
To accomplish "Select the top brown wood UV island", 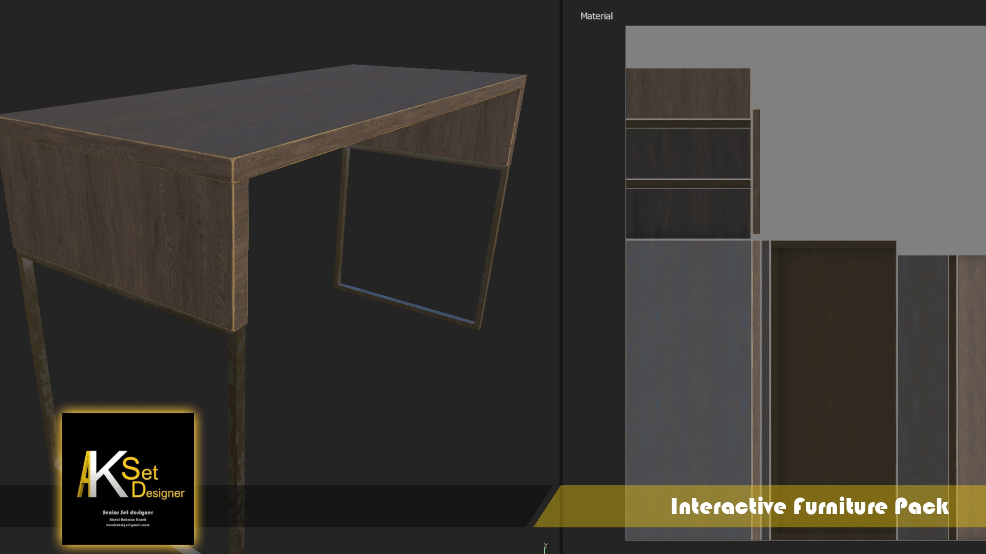I will pos(688,93).
